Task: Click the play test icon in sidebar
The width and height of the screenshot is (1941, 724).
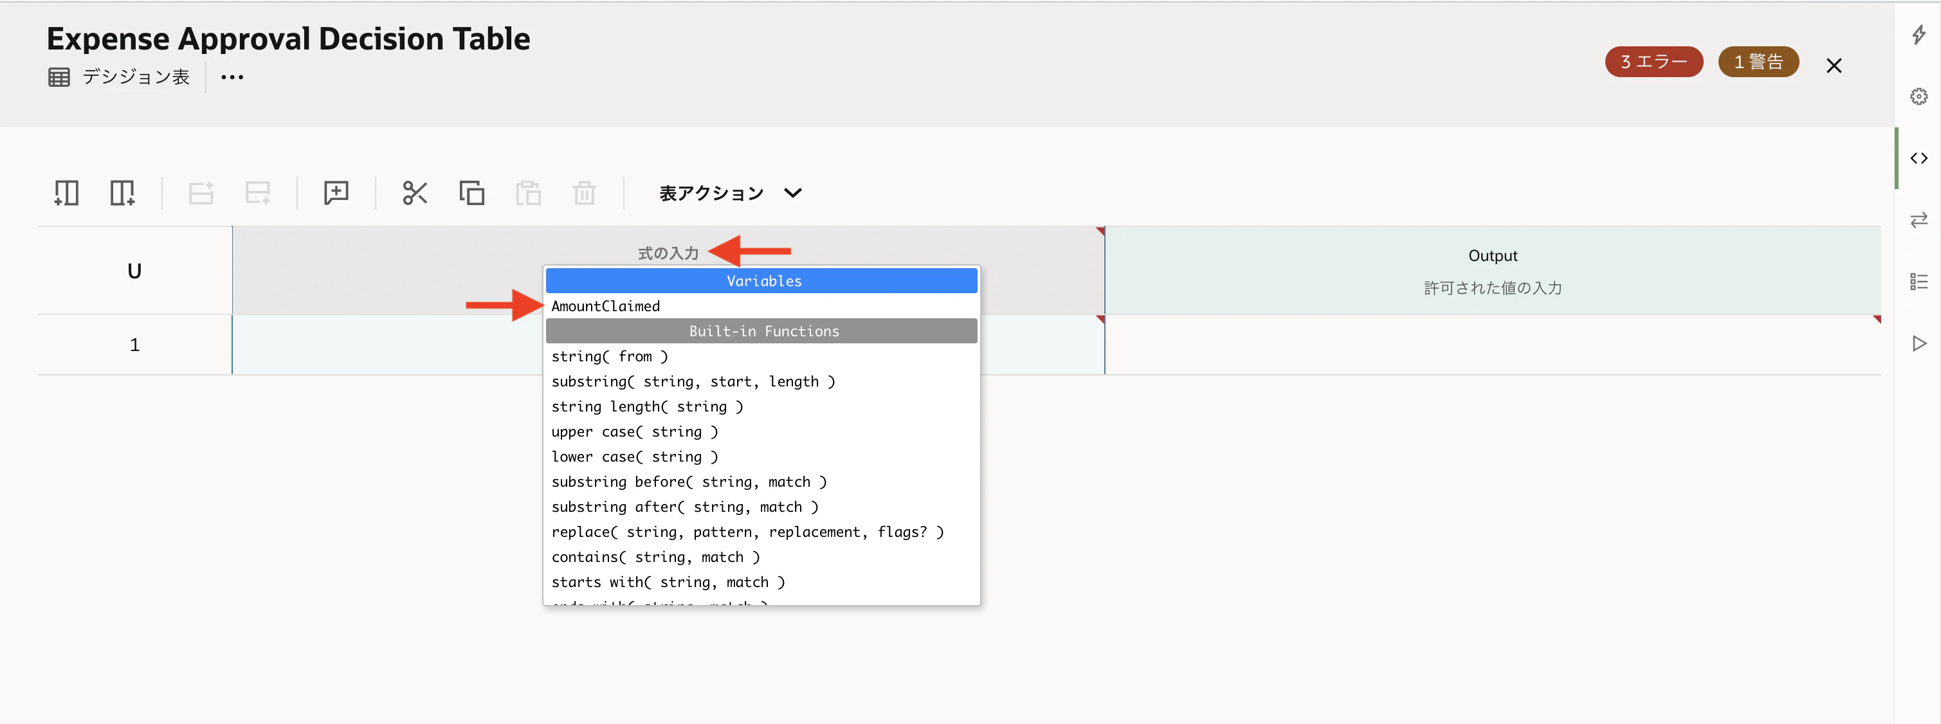Action: (x=1918, y=343)
